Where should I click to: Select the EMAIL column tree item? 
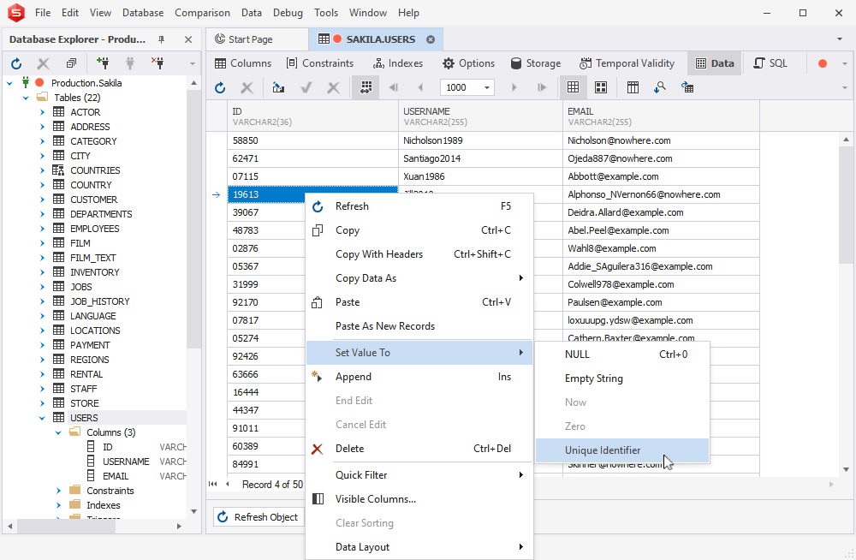116,476
